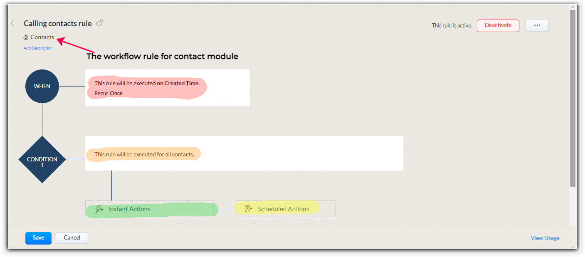Deactivate the workflow rule
Image resolution: width=585 pixels, height=257 pixels.
tap(498, 25)
